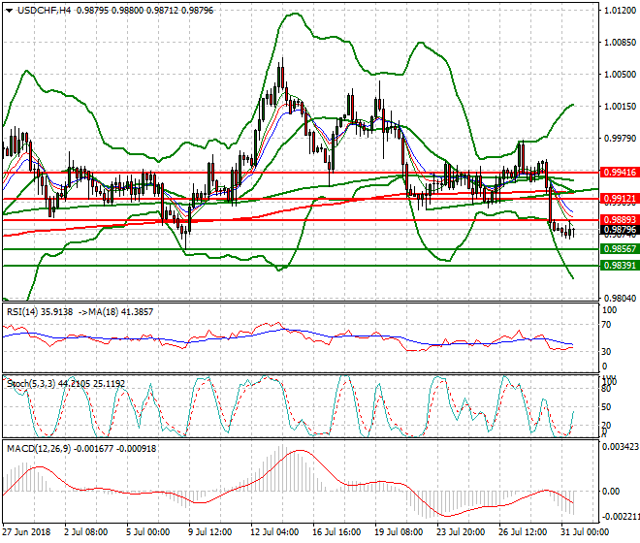Viewport: 640px width, 543px height.
Task: Click the 1.01200 price scale value
Action: coord(620,11)
